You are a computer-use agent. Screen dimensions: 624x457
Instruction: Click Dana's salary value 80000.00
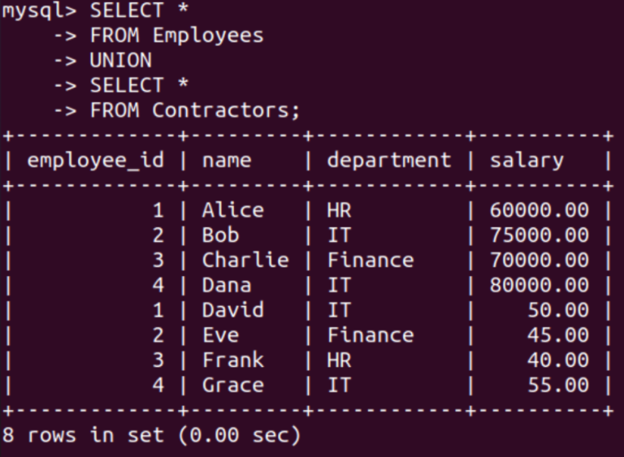(x=539, y=285)
